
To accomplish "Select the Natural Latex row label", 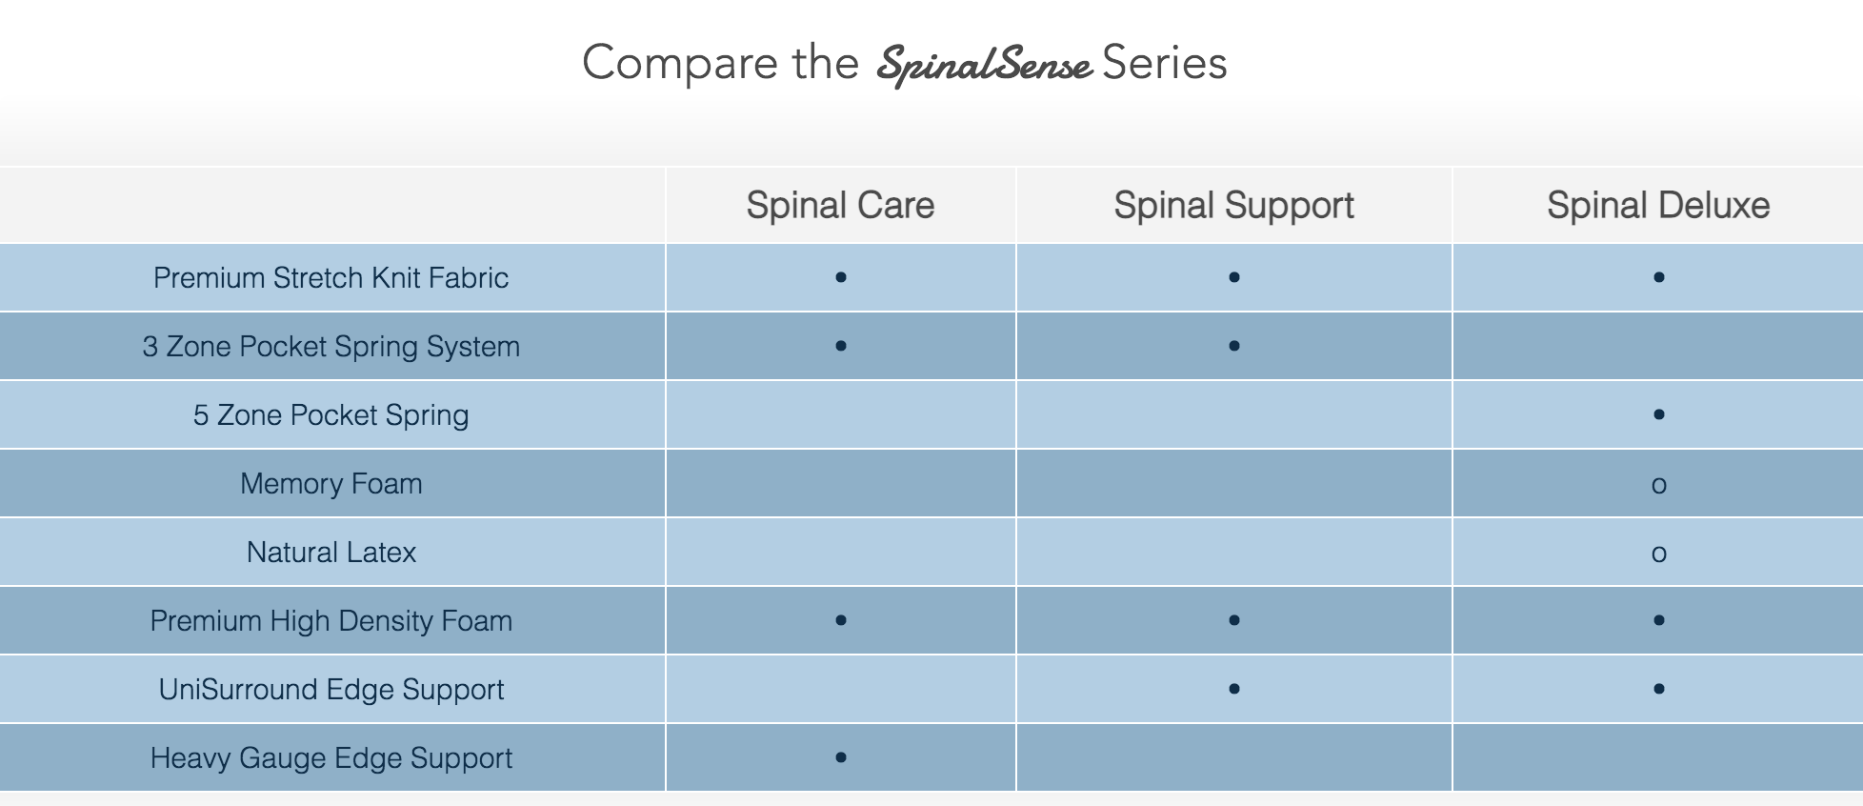I will click(331, 552).
